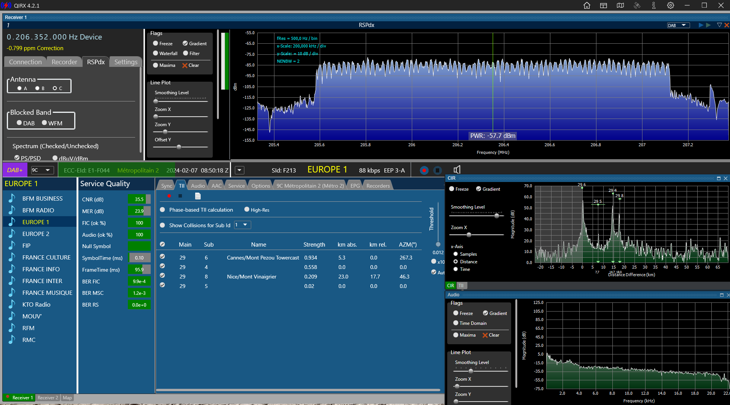The image size is (730, 405).
Task: Click music note icon for MOUV'
Action: click(x=12, y=316)
